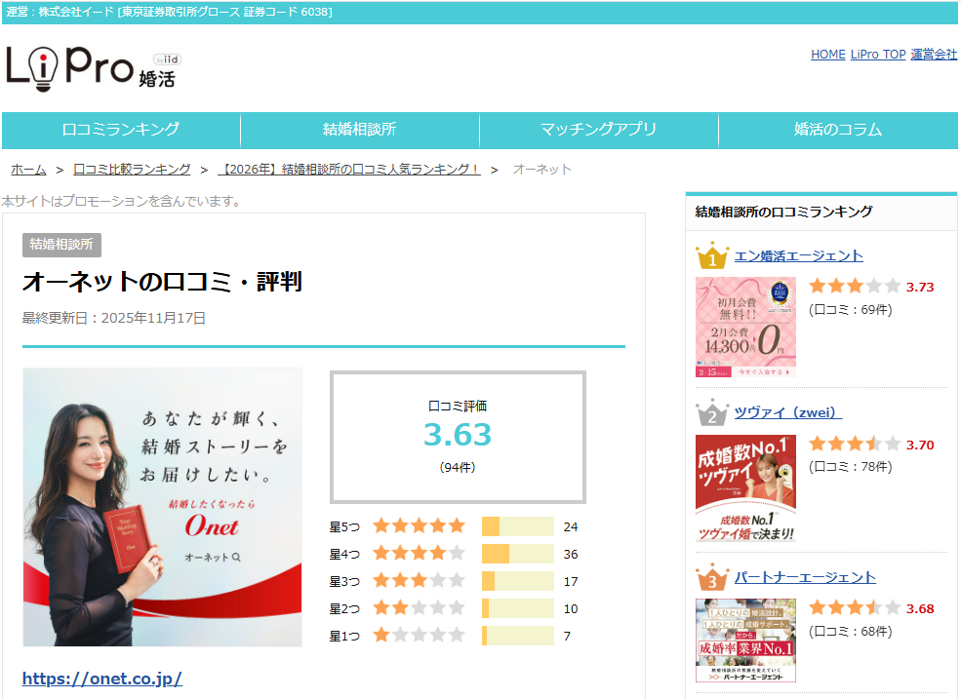Select the マッチングアプリ navigation tab
Screen dimensions: 961x699
pyautogui.click(x=598, y=130)
